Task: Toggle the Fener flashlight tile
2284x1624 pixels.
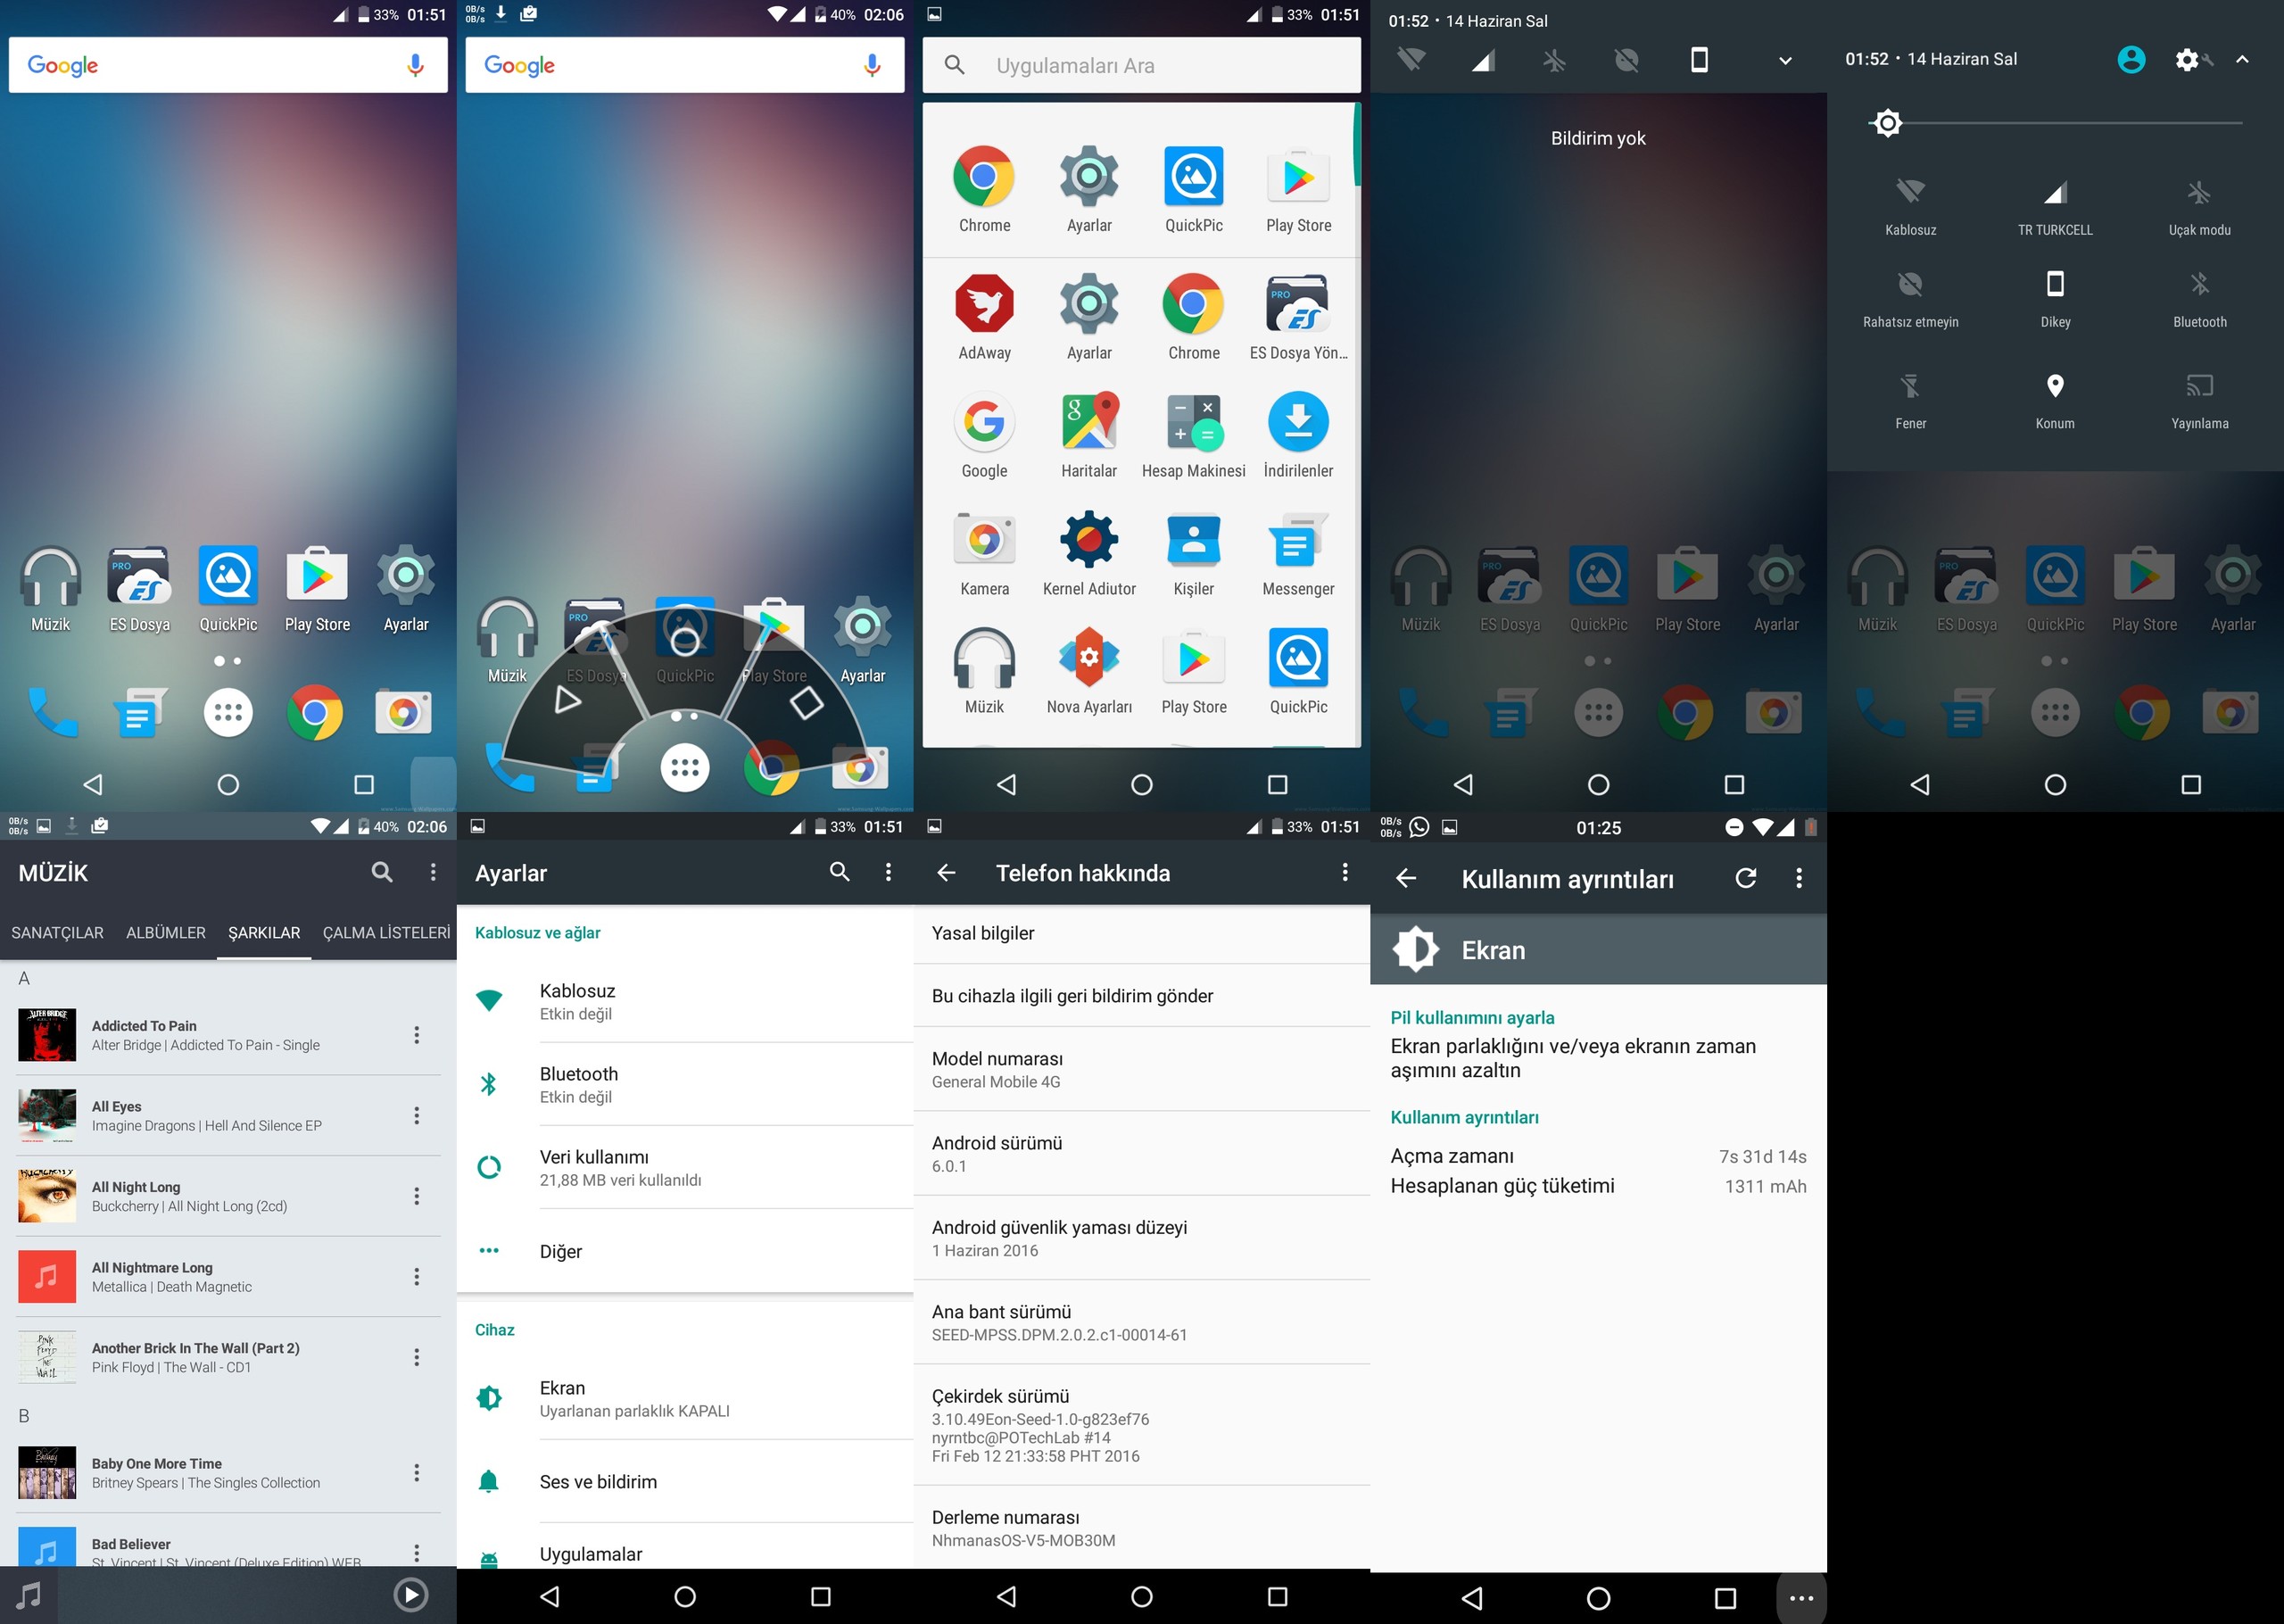Action: tap(1910, 387)
